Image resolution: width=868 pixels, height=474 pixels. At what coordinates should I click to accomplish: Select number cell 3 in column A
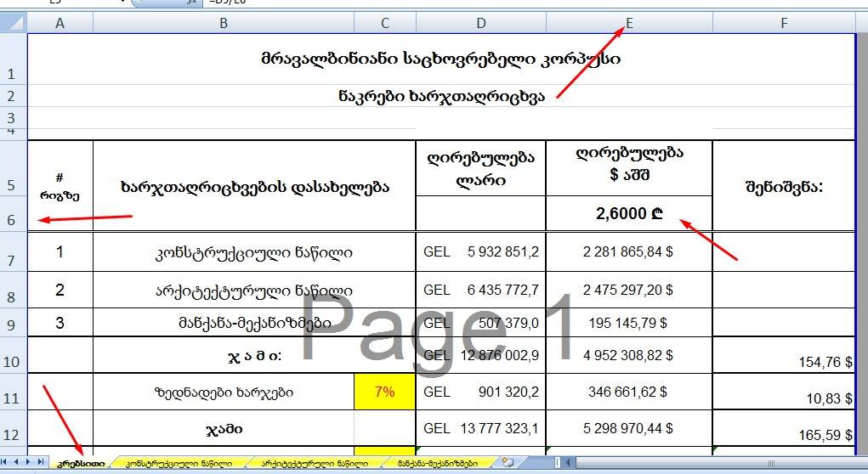[60, 323]
